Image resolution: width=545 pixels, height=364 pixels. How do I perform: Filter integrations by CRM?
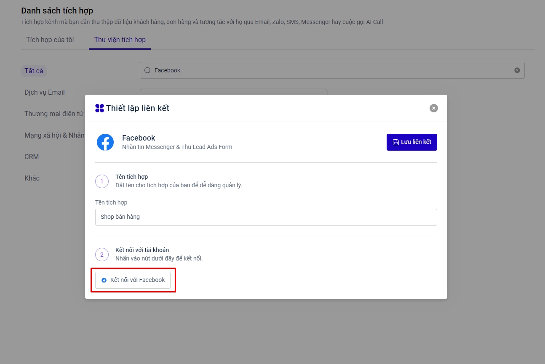[x=32, y=157]
